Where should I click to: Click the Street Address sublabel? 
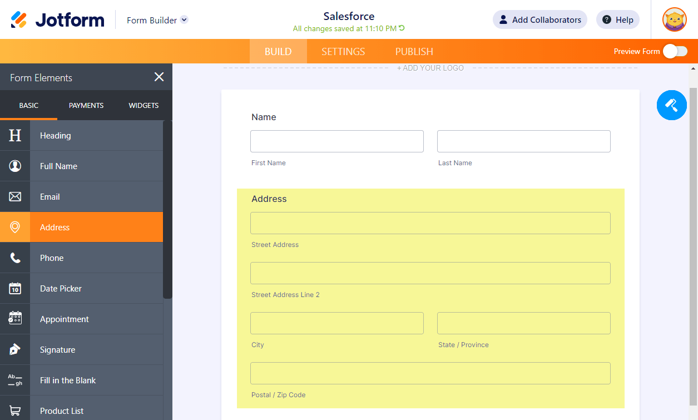[x=275, y=245]
